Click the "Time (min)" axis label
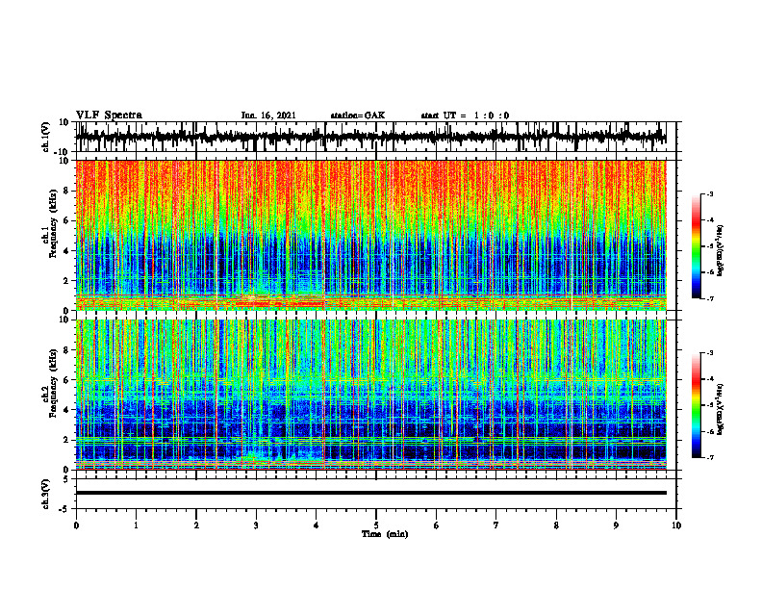This screenshot has height=589, width=762. [385, 534]
